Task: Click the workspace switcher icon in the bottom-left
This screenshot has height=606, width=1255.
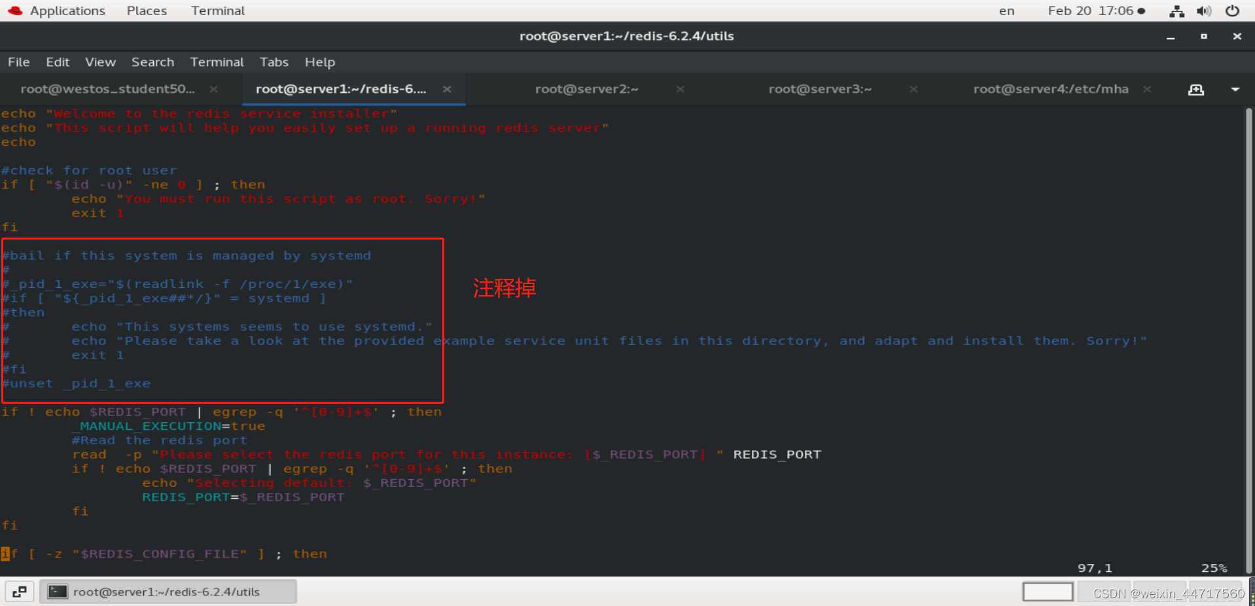Action: click(x=19, y=591)
